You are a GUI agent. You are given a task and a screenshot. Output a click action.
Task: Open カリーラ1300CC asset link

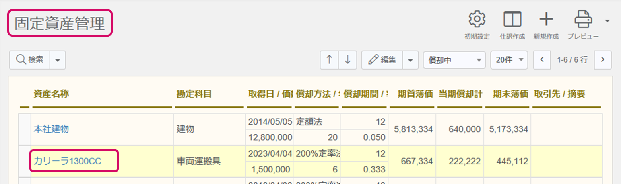[x=67, y=161]
